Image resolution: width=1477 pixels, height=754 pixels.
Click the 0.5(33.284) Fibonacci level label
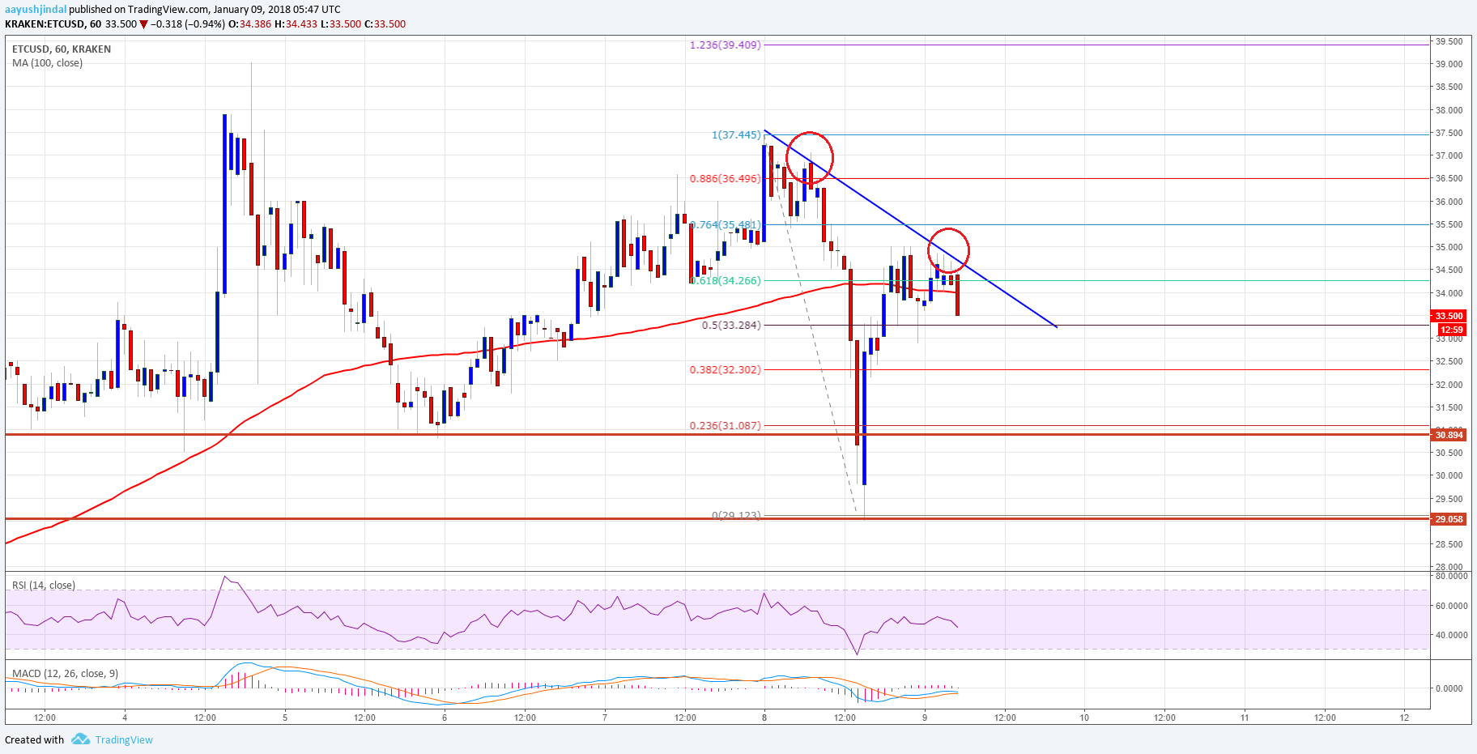pyautogui.click(x=730, y=325)
